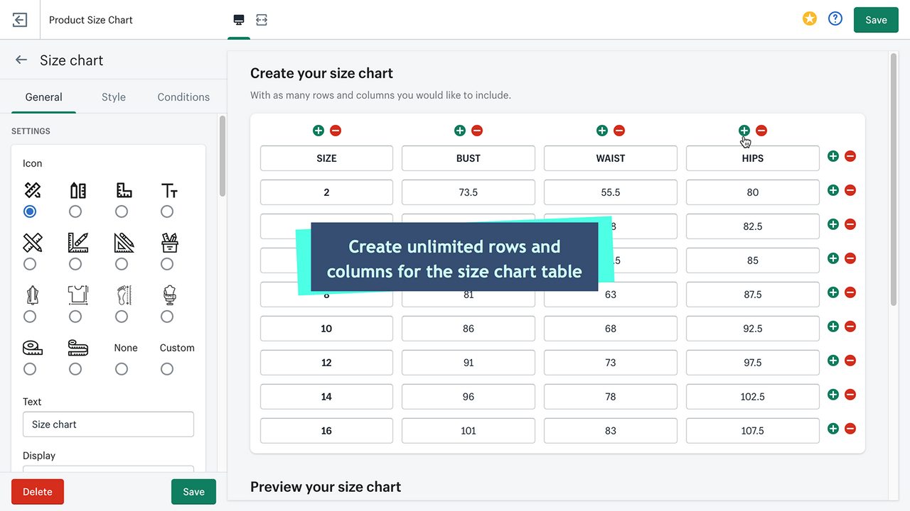The image size is (910, 511).
Task: Click the responsive width icon beside the monitor icon
Action: 262,19
